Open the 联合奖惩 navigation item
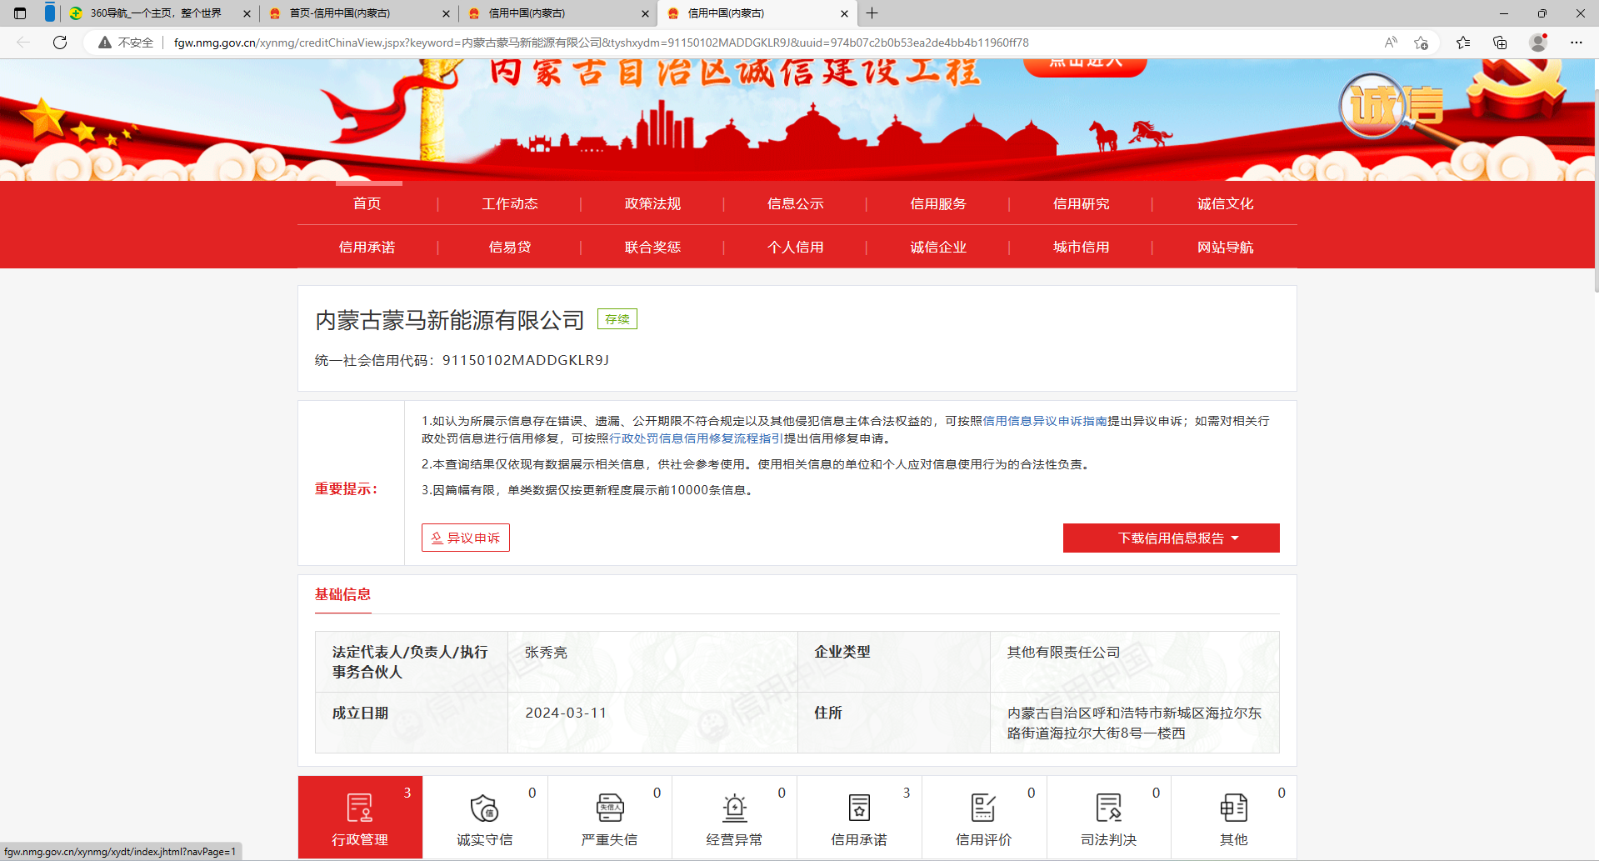 coord(653,247)
